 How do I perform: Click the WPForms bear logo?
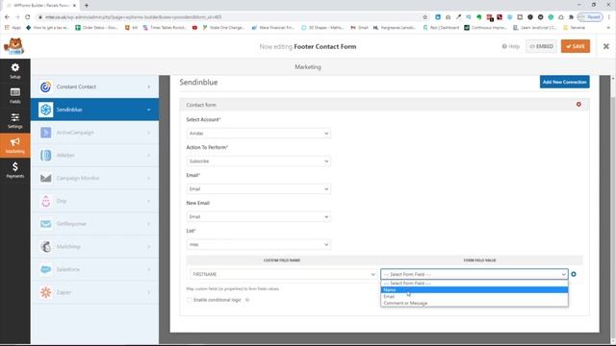pyautogui.click(x=13, y=47)
